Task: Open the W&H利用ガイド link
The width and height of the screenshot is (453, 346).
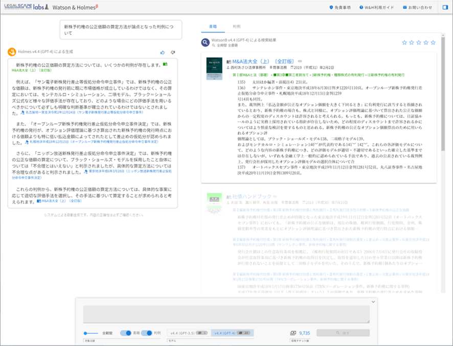Action: tap(377, 8)
